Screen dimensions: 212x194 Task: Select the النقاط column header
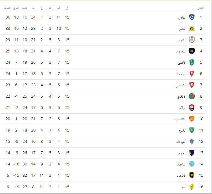(8, 8)
